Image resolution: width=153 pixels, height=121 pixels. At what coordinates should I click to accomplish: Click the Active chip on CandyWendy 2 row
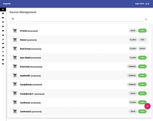142,93
